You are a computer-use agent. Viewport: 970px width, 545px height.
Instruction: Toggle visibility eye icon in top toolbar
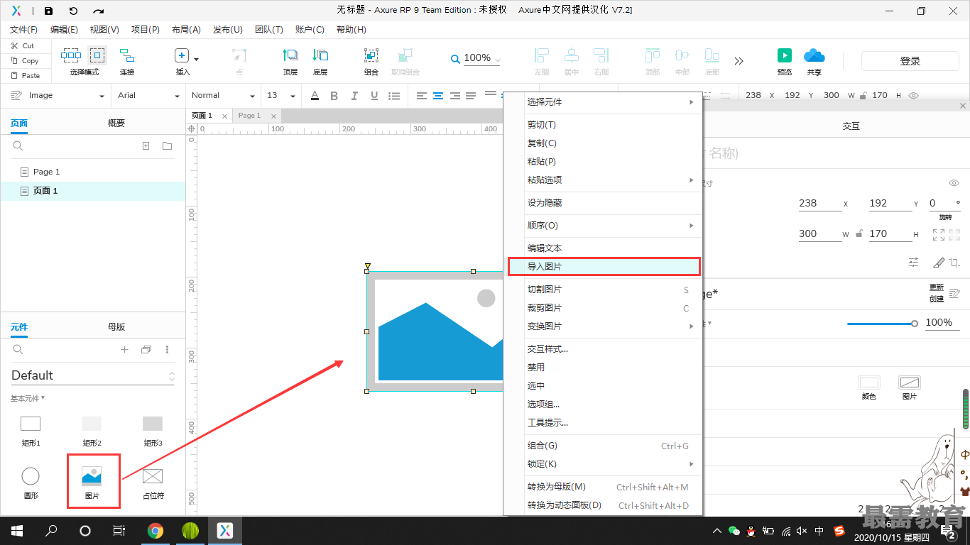coord(914,95)
